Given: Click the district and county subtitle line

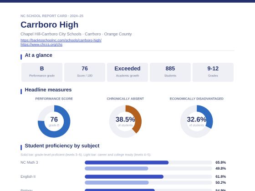Looking at the screenshot, I should pos(76,34).
